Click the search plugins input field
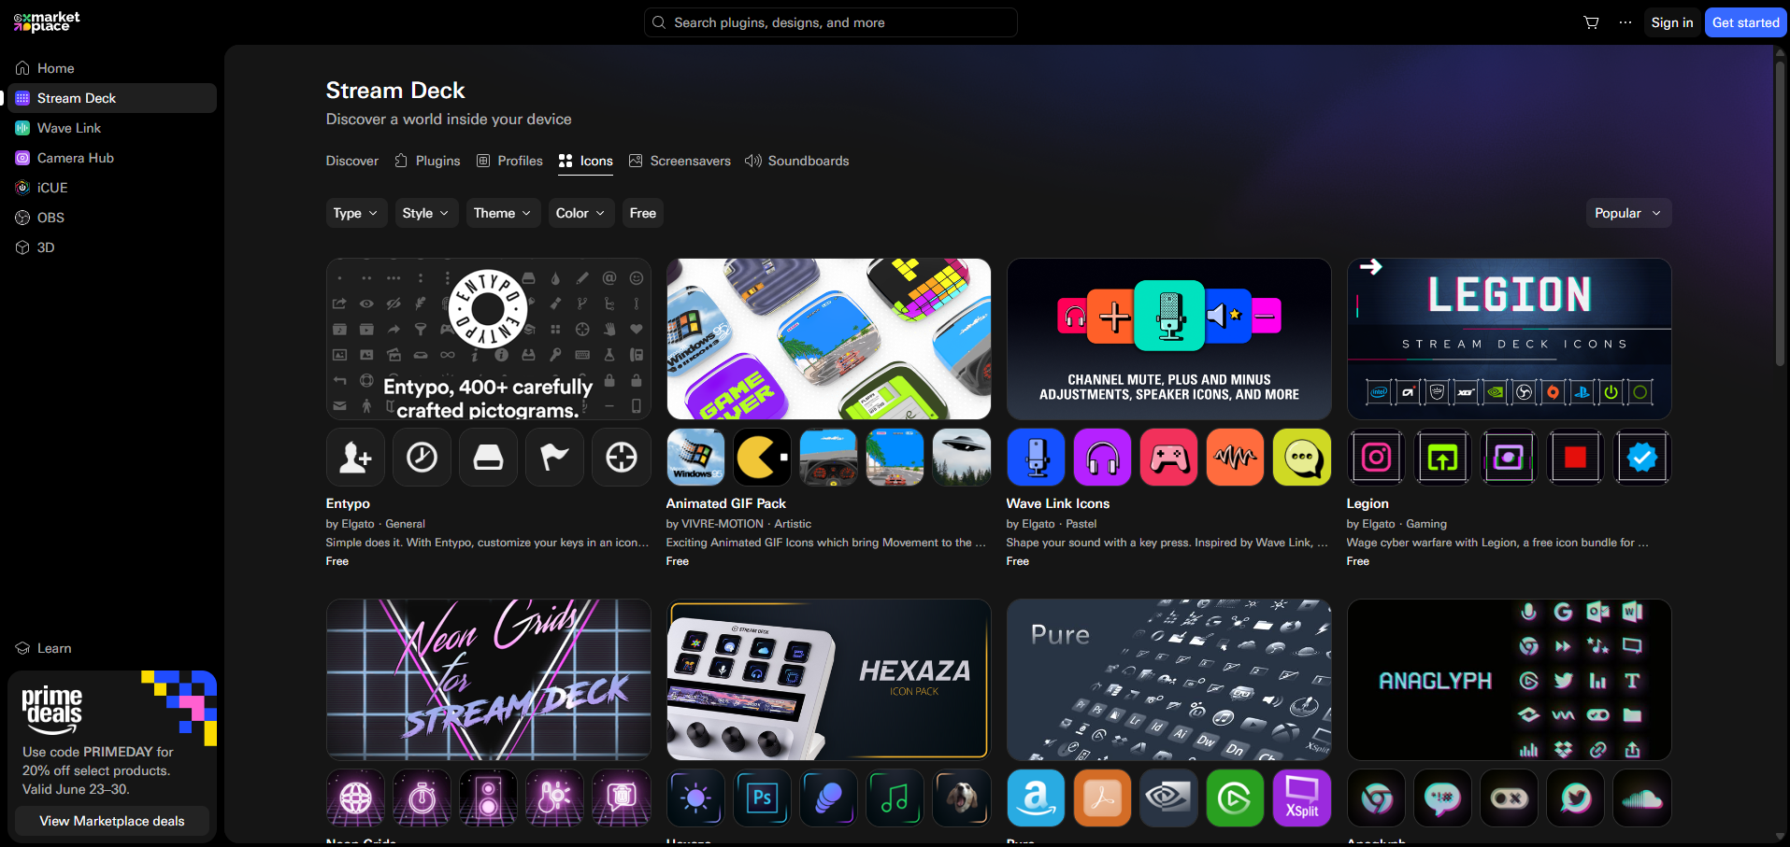 [831, 22]
